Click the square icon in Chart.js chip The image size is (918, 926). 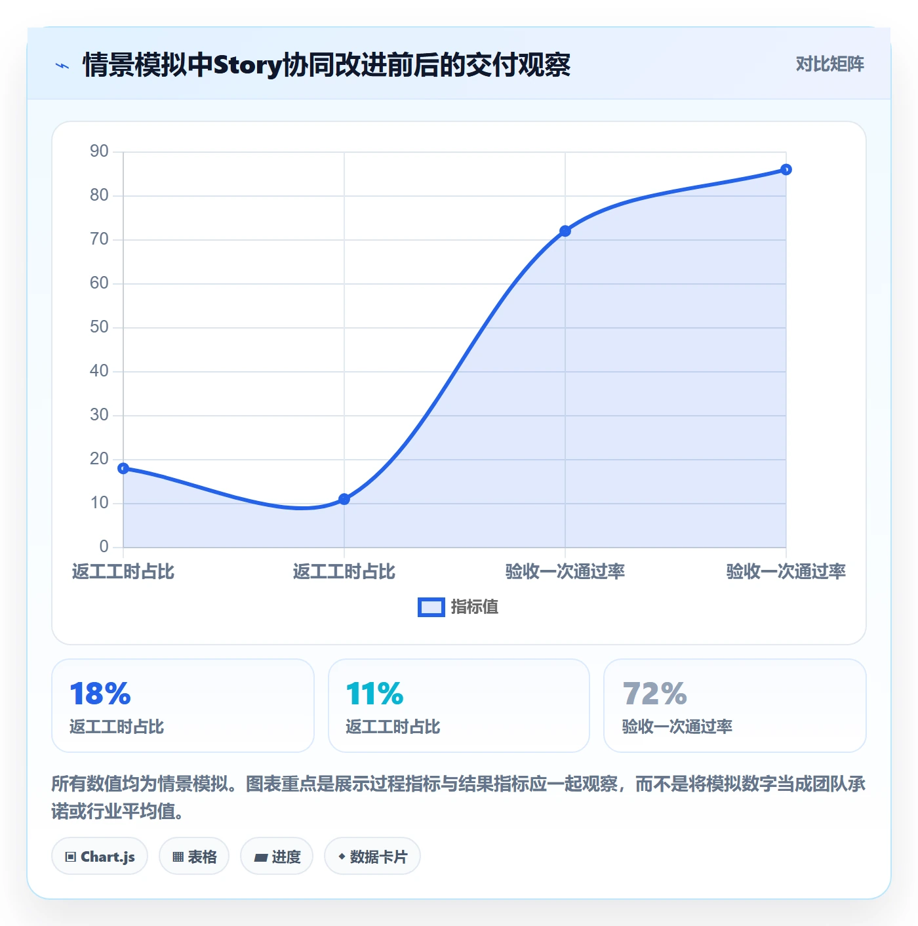[71, 856]
